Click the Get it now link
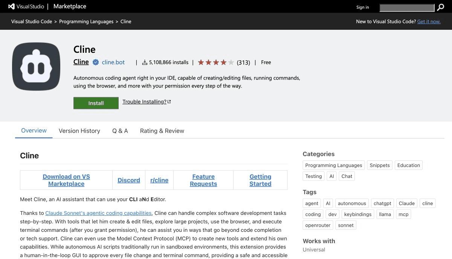 coord(429,21)
